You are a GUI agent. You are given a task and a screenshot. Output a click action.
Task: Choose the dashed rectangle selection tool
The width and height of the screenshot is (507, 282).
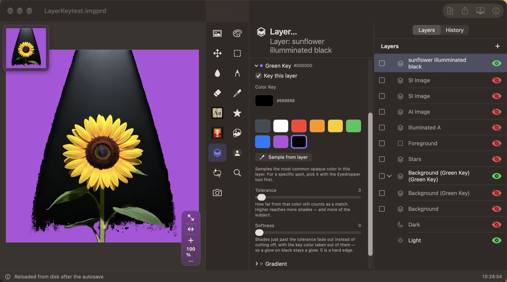(x=237, y=53)
